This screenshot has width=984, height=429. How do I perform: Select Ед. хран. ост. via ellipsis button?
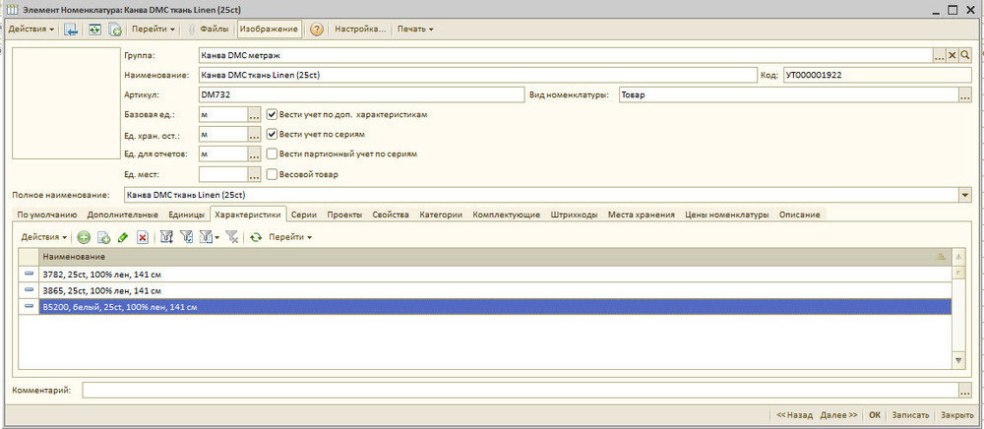click(254, 134)
